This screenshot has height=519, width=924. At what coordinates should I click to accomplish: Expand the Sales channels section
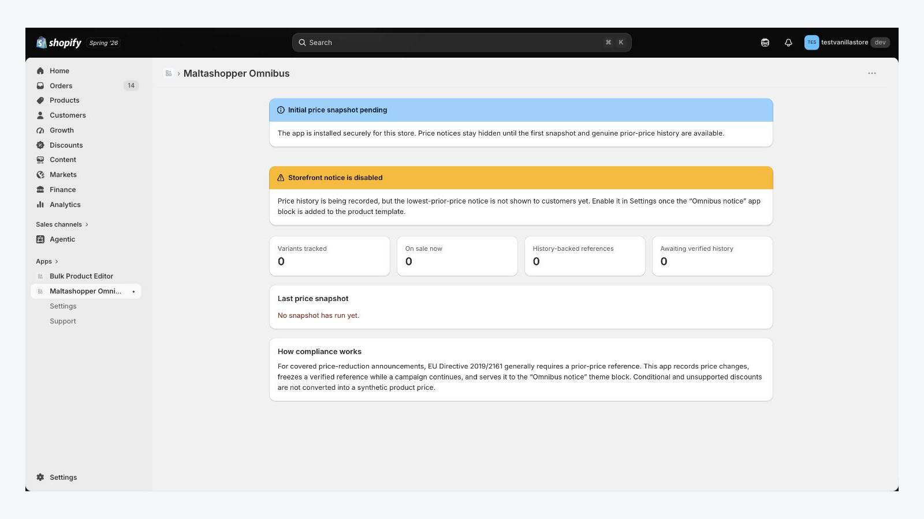[x=62, y=224]
